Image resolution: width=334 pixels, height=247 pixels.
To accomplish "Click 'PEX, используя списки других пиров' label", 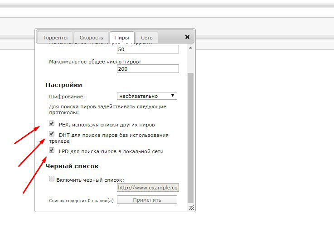I will pos(106,125).
